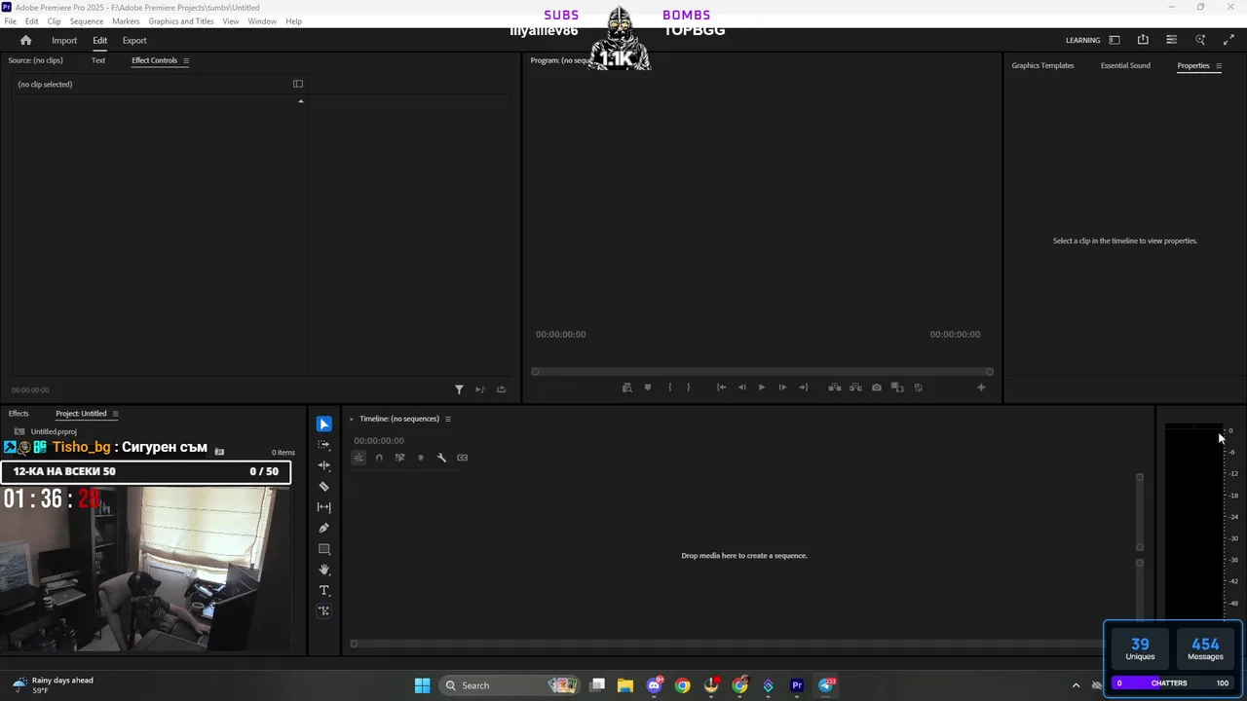The width and height of the screenshot is (1247, 701).
Task: Close the Timeline panel tab
Action: [x=352, y=420]
